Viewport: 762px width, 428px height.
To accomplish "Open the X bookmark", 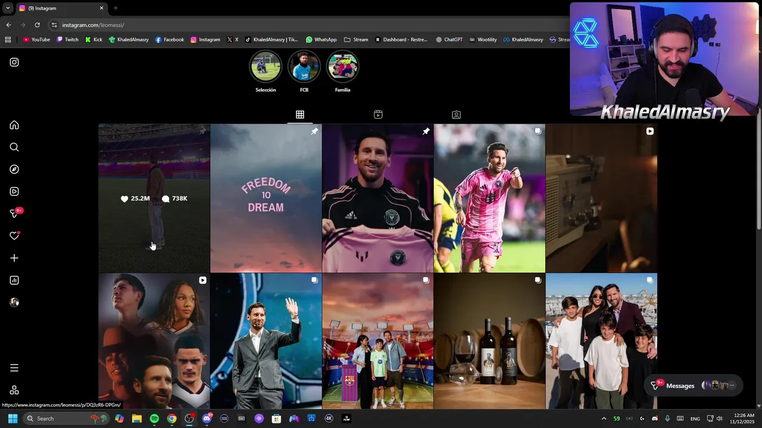I will tap(233, 40).
